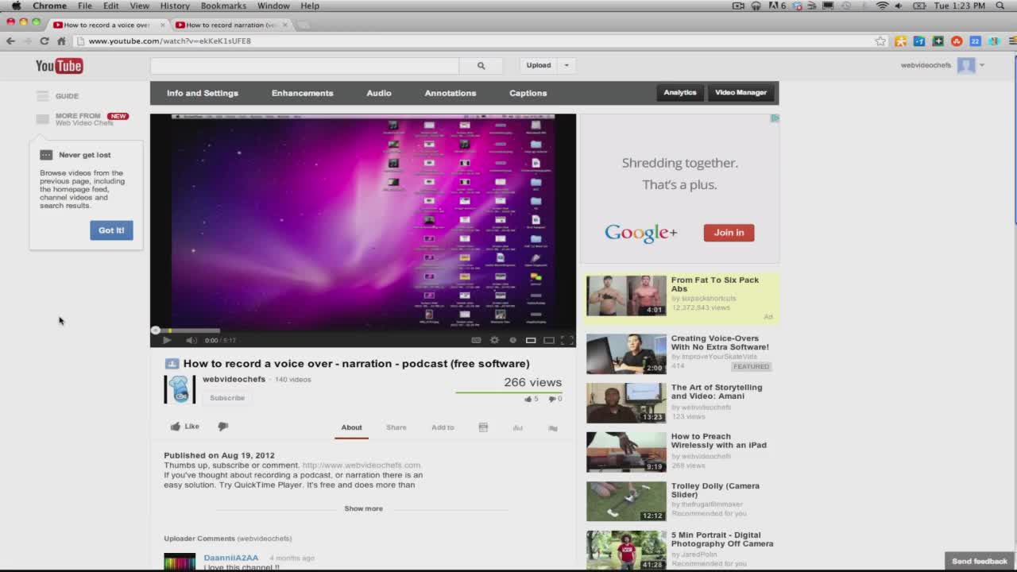The width and height of the screenshot is (1017, 572).
Task: Open the History menu in menu bar
Action: [175, 6]
